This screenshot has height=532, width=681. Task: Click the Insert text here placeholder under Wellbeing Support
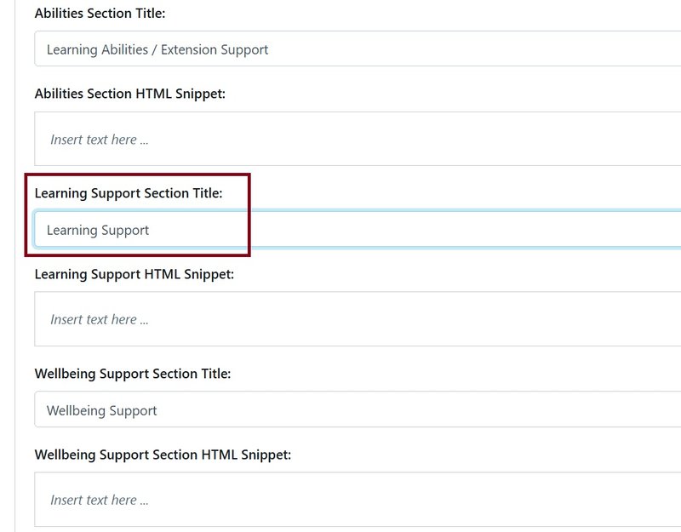(x=96, y=499)
